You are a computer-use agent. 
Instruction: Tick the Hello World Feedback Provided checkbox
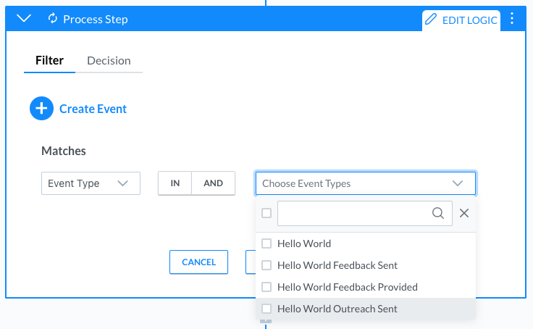pos(266,287)
